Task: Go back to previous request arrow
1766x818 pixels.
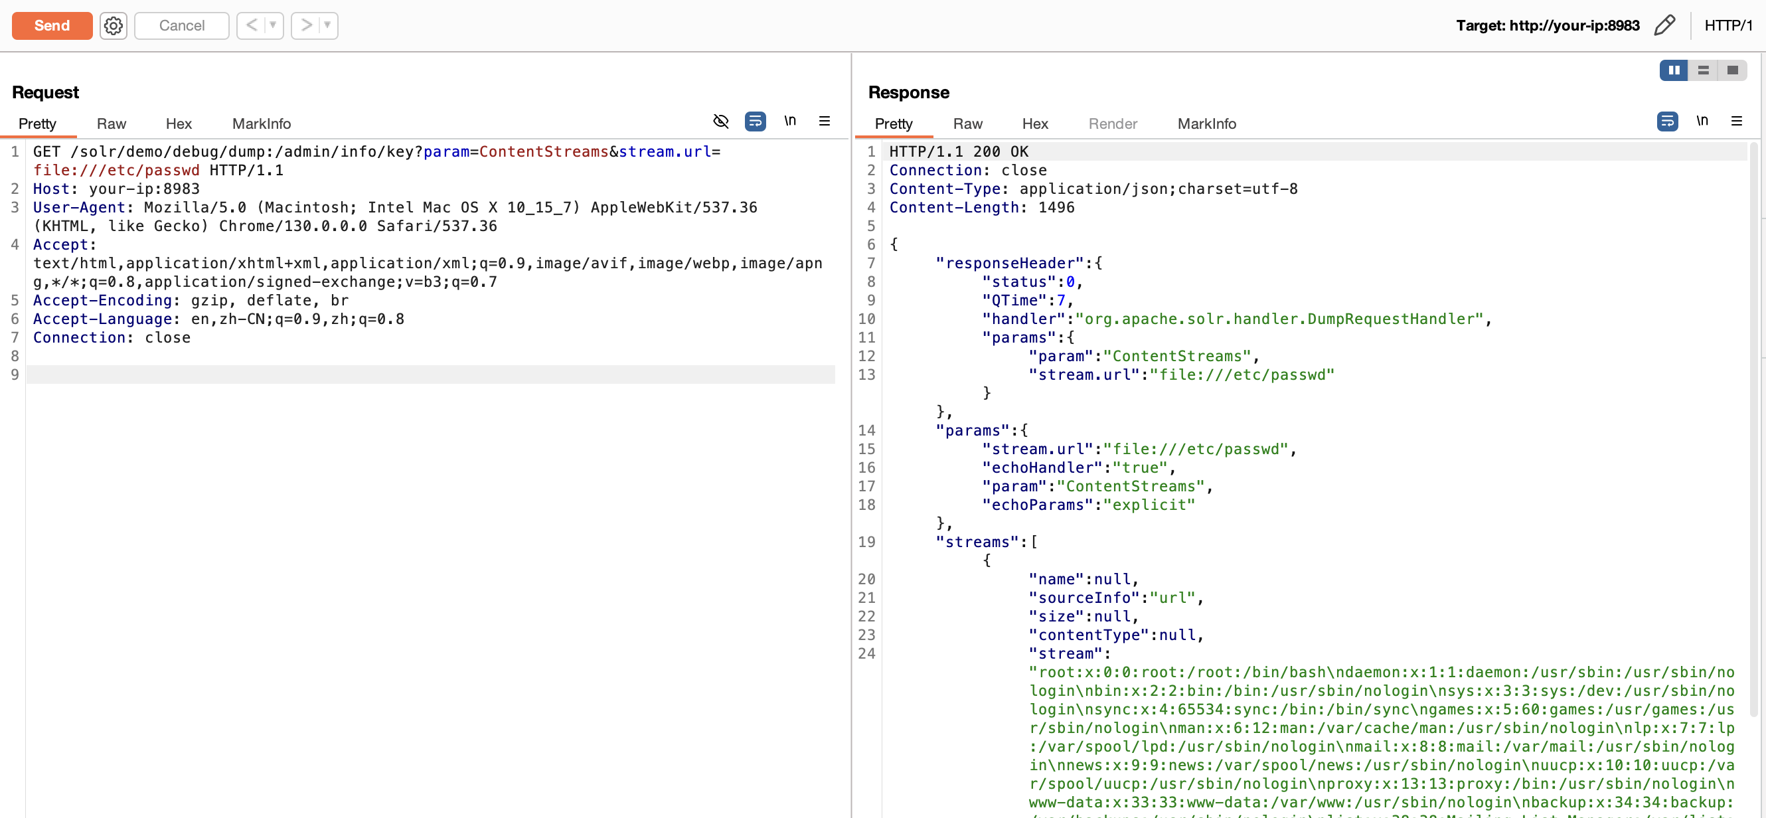Action: pyautogui.click(x=252, y=25)
